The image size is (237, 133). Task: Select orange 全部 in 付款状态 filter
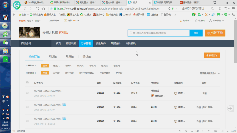click(45, 73)
